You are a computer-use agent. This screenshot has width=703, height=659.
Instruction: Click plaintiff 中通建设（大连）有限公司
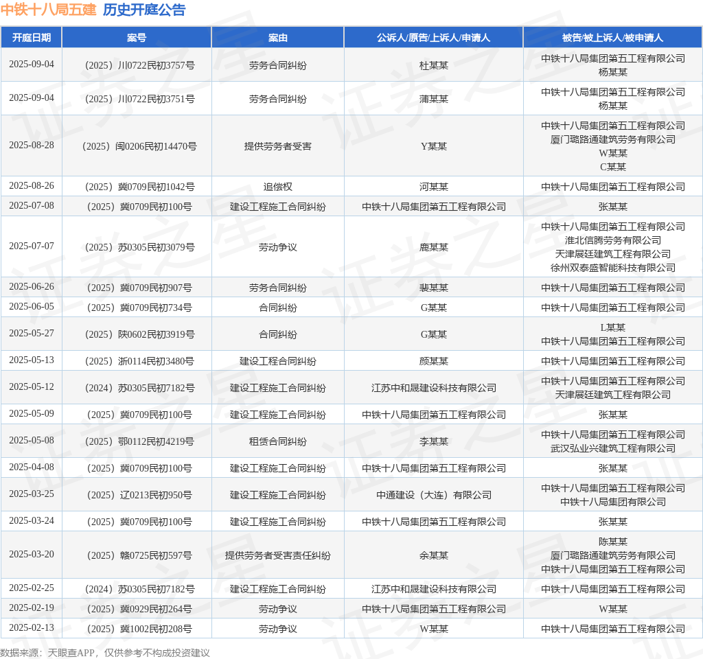[434, 495]
